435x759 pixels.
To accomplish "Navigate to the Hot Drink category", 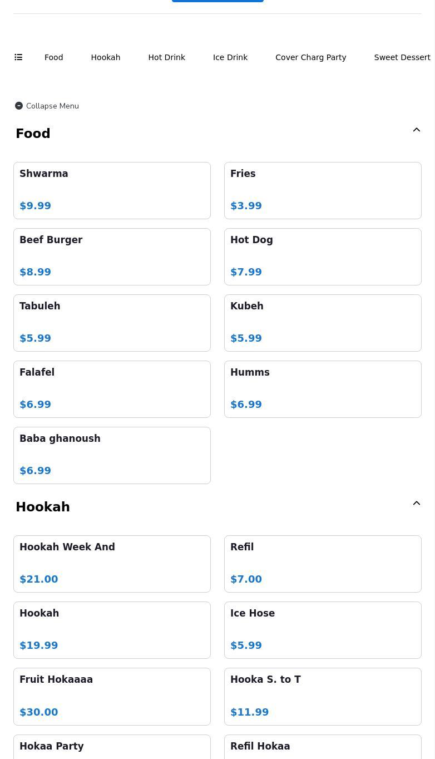I will pos(166,57).
